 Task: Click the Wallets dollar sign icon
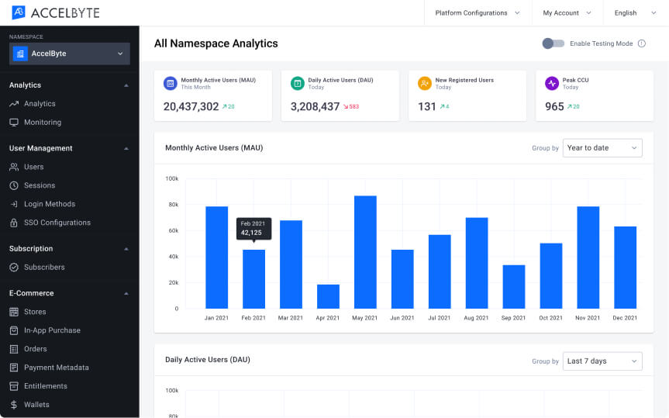pos(14,405)
